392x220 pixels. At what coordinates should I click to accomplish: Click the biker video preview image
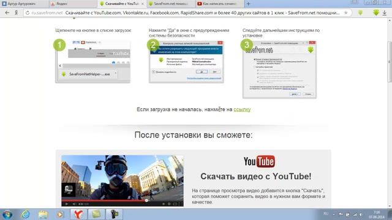[x=123, y=181]
